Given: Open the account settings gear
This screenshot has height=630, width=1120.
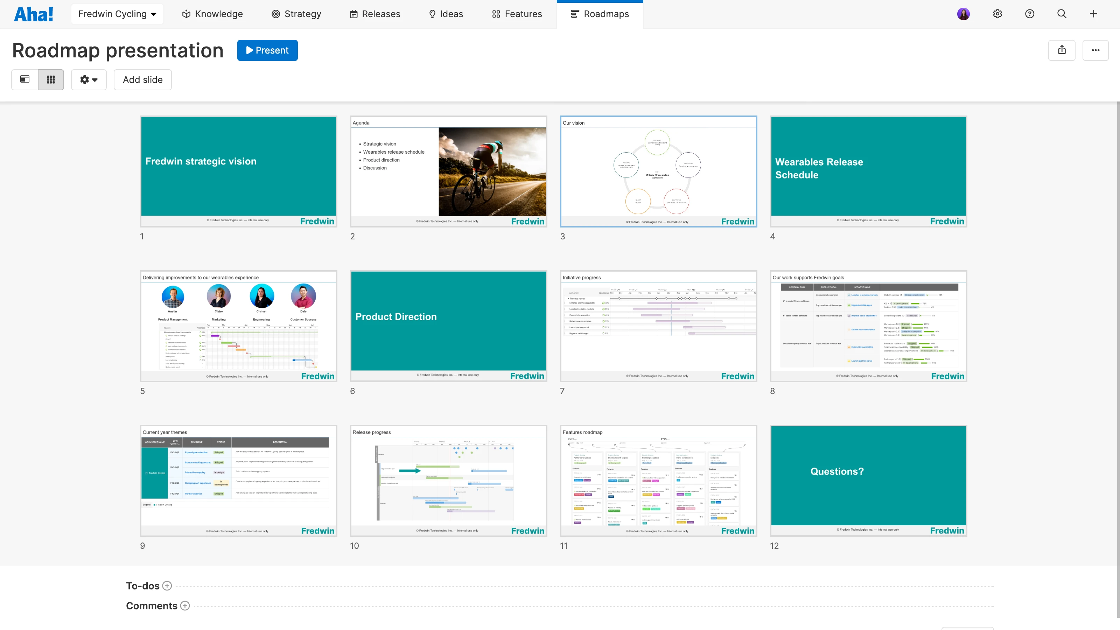Looking at the screenshot, I should pos(997,14).
